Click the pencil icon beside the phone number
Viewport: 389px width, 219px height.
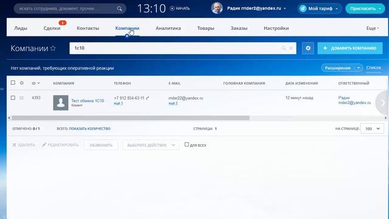148,98
